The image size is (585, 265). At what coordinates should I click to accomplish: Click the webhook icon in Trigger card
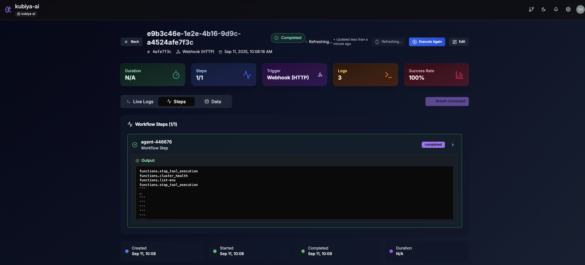[x=320, y=75]
